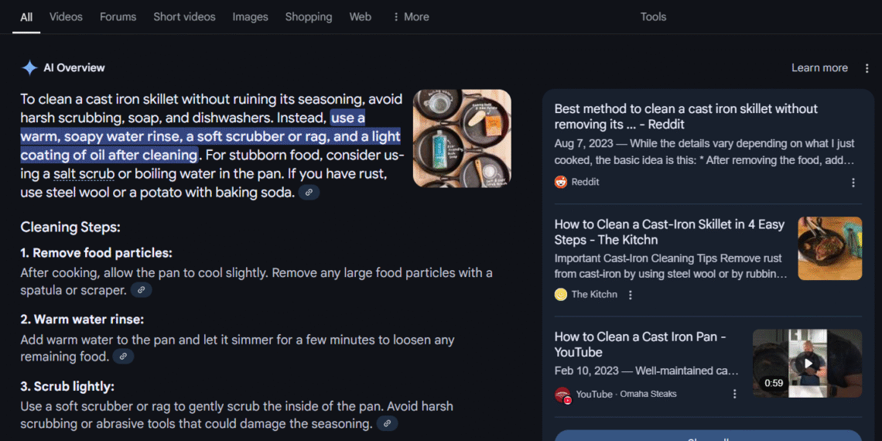Click the Reddit logo icon
Screen dimensions: 882x441
[561, 182]
